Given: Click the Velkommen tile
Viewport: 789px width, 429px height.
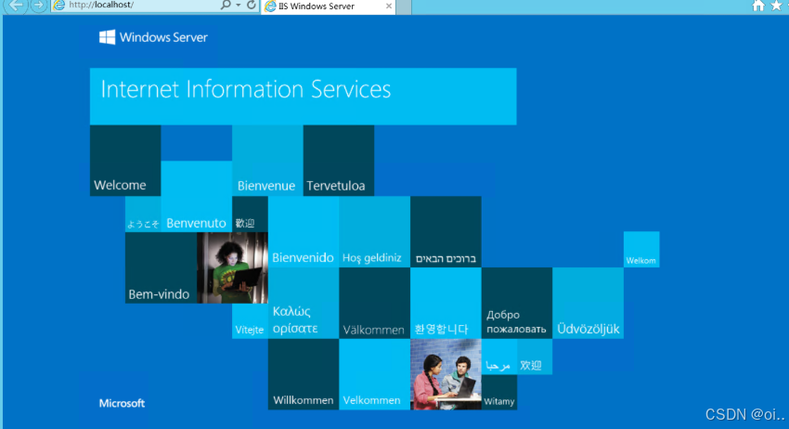Looking at the screenshot, I should [x=374, y=374].
